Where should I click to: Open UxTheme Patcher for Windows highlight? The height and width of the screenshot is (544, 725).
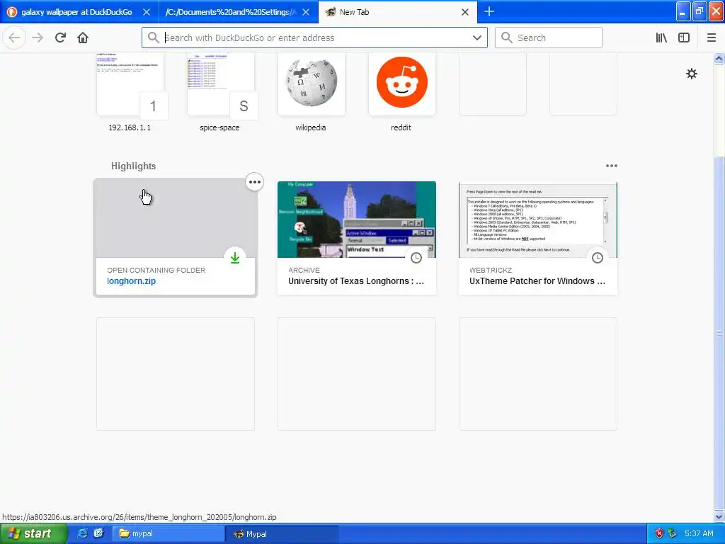coord(538,238)
